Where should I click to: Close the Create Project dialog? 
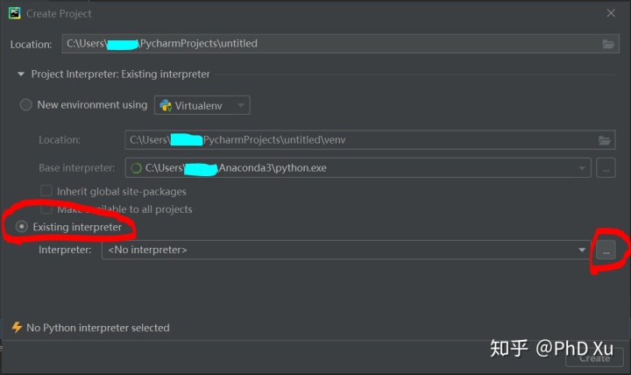[x=611, y=13]
